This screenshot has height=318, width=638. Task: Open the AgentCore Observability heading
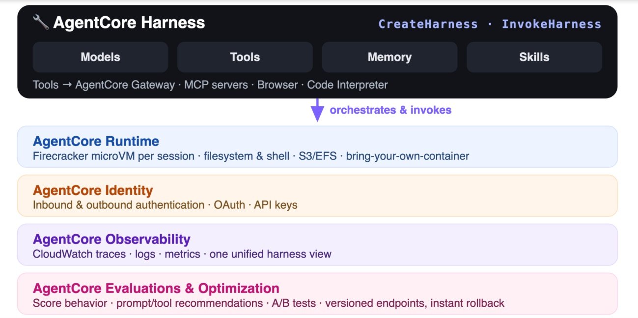click(111, 239)
